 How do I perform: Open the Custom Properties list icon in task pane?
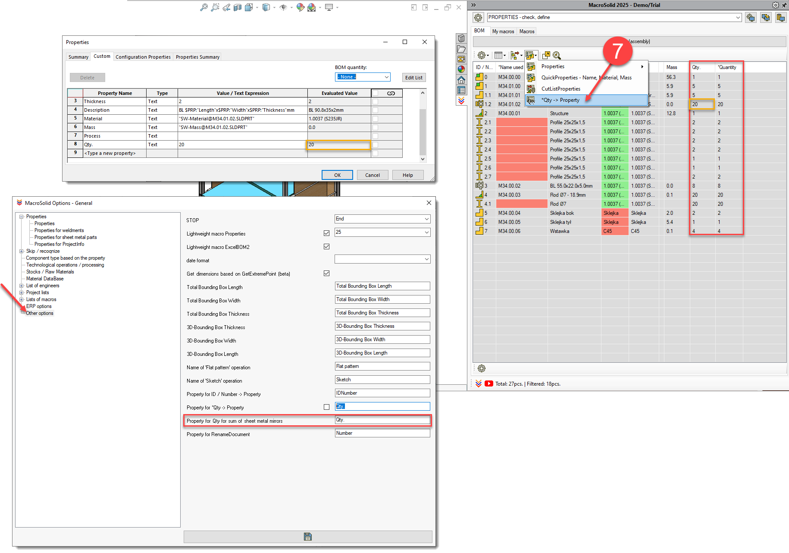click(461, 90)
